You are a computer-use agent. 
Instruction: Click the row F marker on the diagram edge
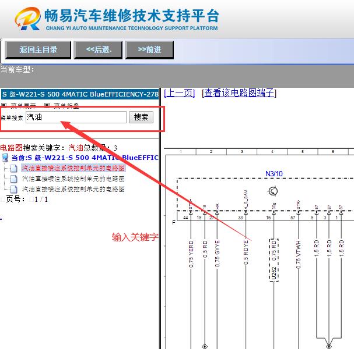pos(174,222)
